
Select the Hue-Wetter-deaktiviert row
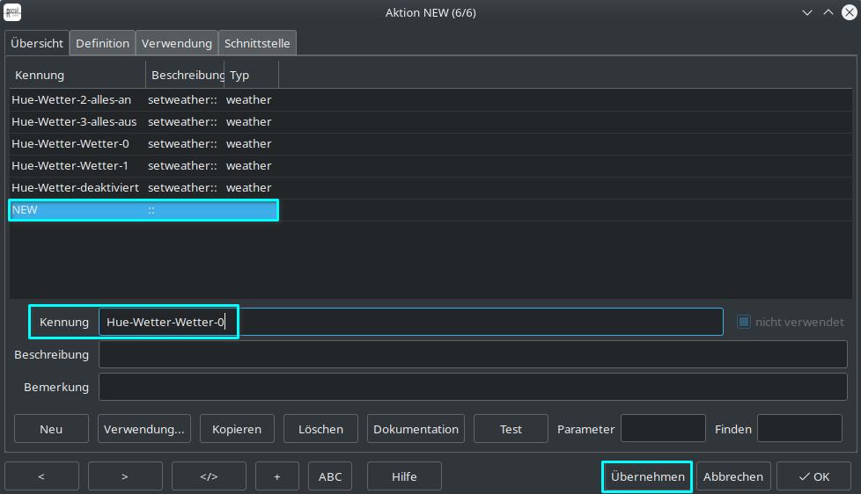(75, 187)
